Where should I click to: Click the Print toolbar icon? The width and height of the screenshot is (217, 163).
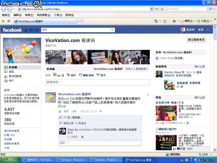pos(174,21)
